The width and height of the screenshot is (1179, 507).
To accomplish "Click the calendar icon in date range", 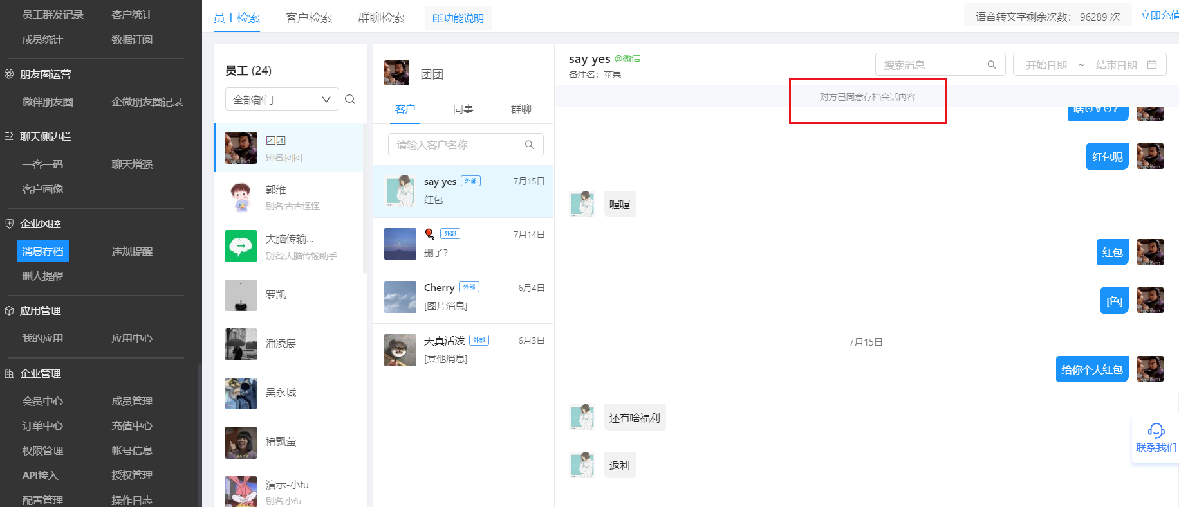I will [1152, 65].
